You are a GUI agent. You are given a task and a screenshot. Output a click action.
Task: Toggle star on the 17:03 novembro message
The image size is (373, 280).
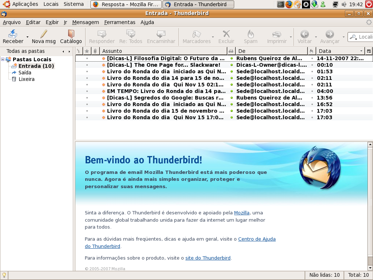coord(87,111)
